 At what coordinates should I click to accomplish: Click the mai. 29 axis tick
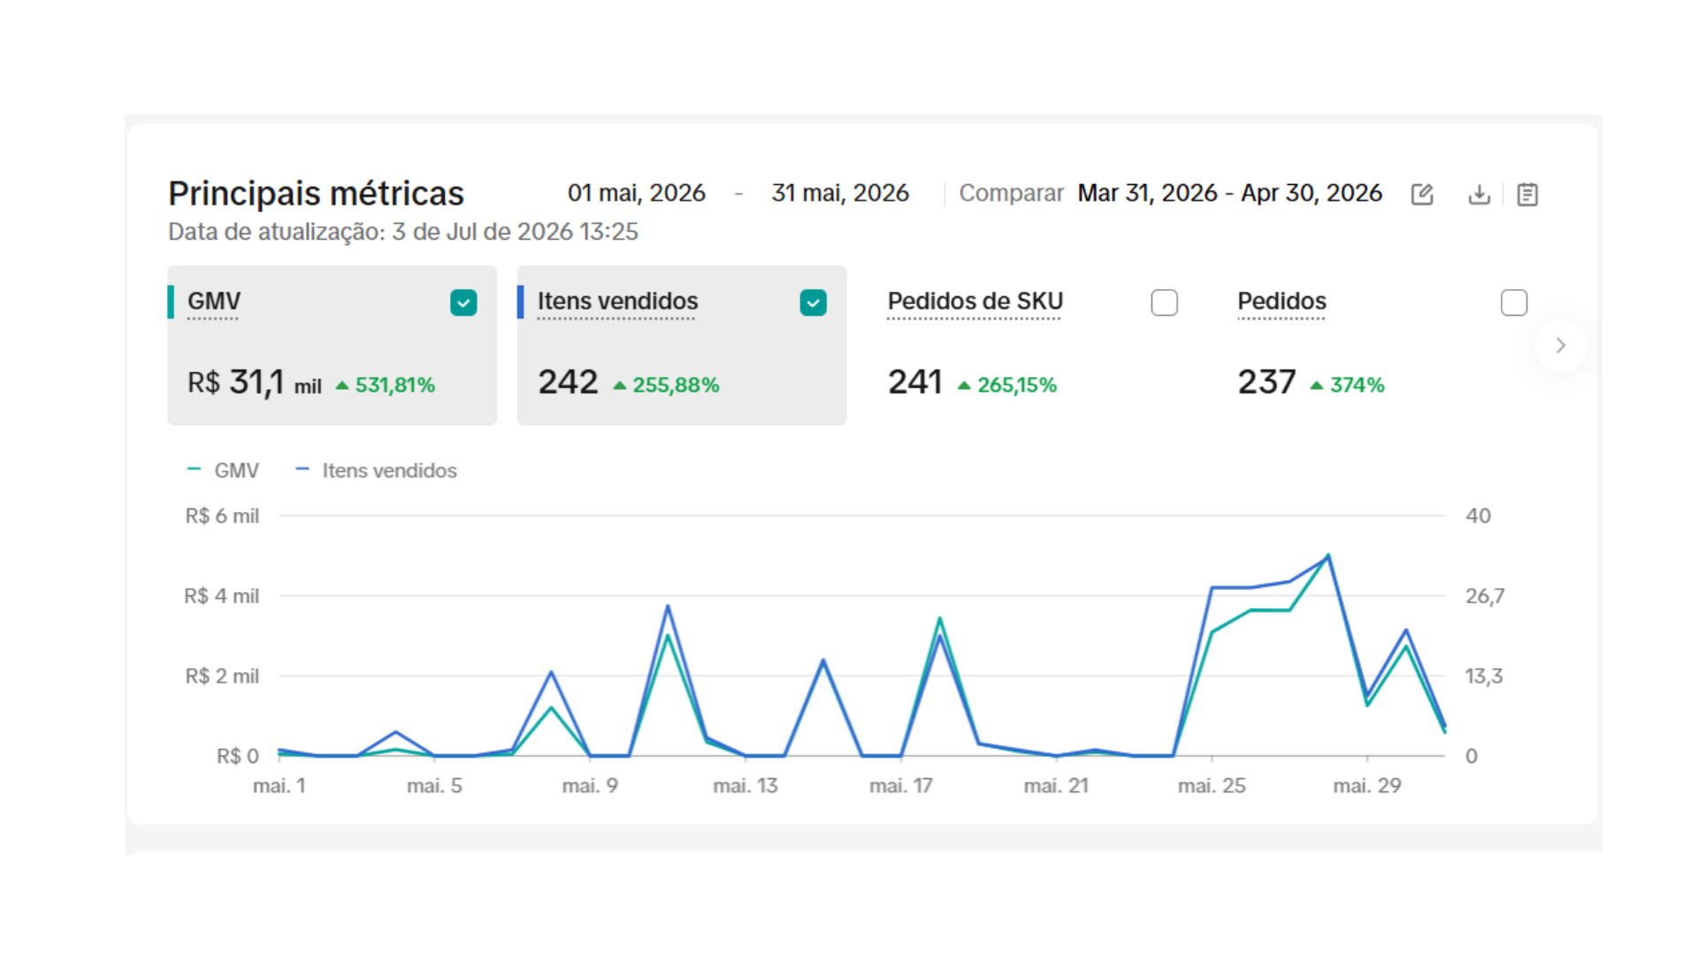[1367, 785]
